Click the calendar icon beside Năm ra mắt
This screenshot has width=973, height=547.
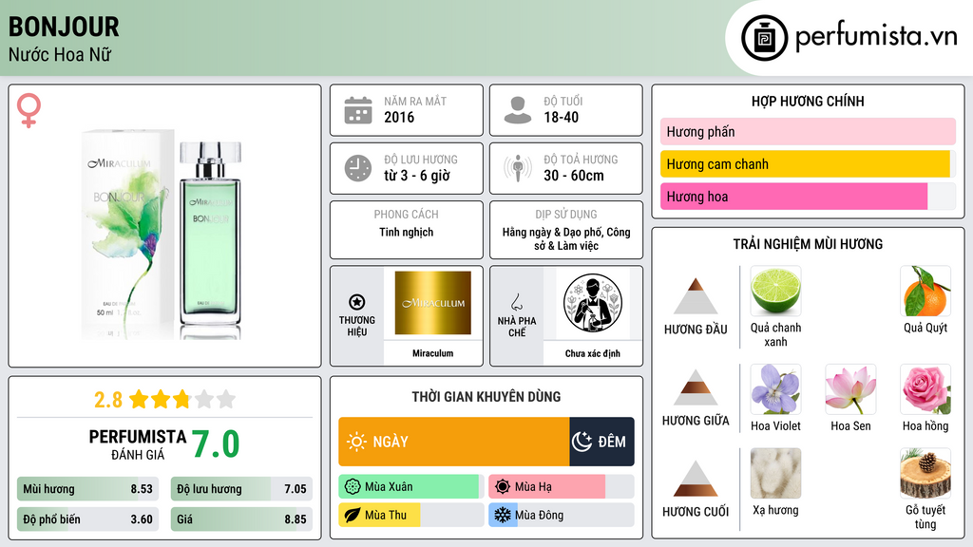point(358,110)
